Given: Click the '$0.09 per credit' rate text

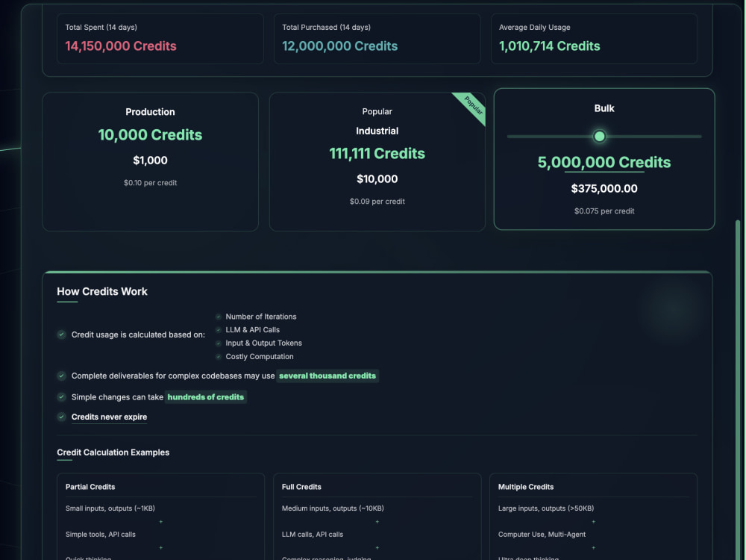Looking at the screenshot, I should pos(377,202).
